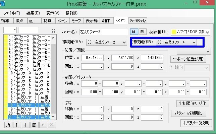Screen dimensions: 216x134
Task: Select list row 16 : 左えりファー1
Action: [x=27, y=97]
